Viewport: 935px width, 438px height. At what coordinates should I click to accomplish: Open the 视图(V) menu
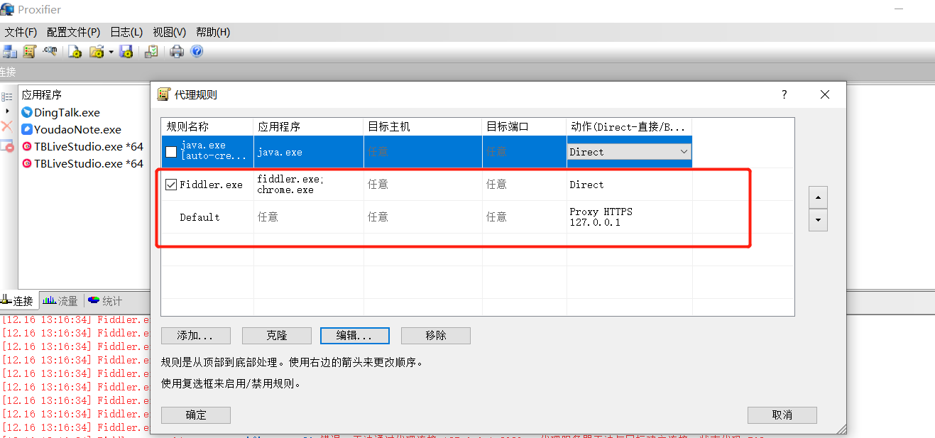coord(170,32)
